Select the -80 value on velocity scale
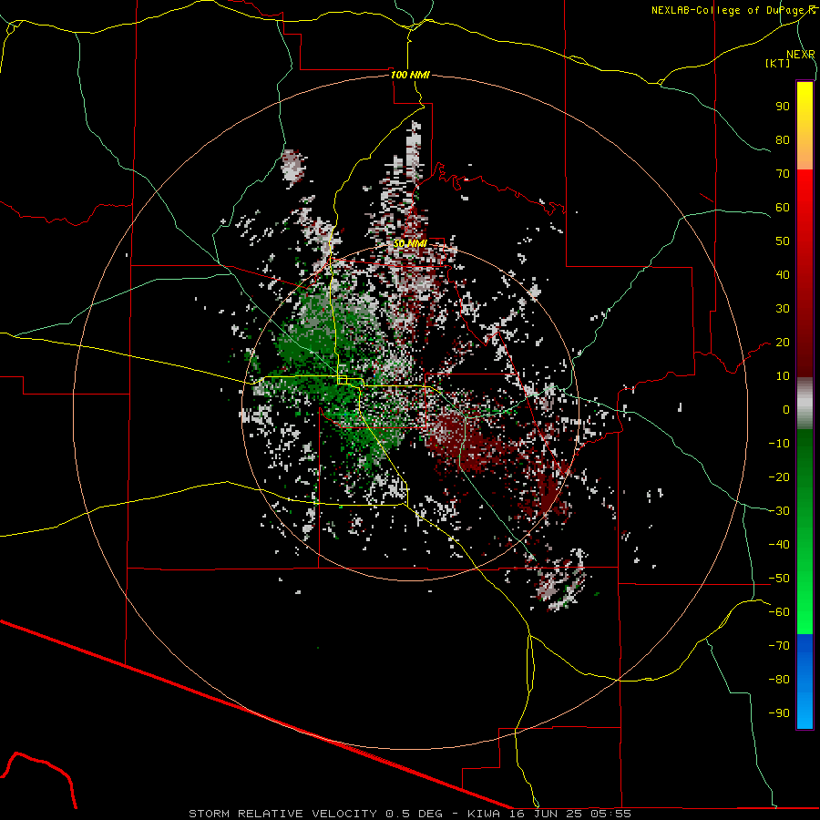820x820 pixels. [779, 680]
